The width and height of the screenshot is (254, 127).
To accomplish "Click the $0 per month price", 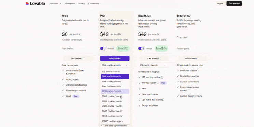I will (x=71, y=34).
